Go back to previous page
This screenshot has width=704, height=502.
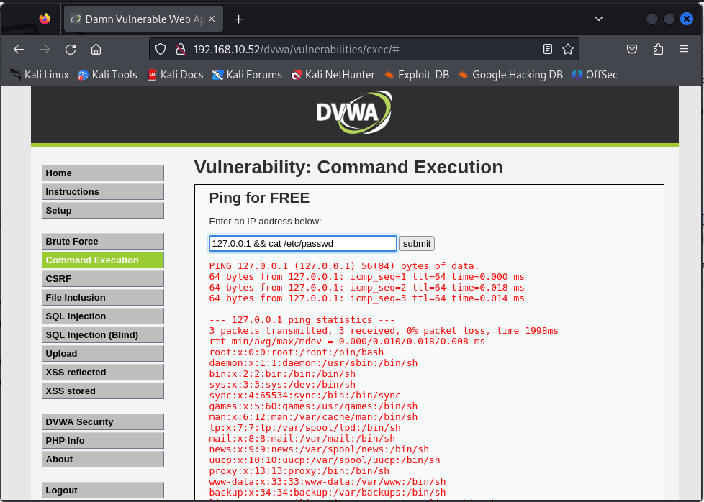point(19,50)
